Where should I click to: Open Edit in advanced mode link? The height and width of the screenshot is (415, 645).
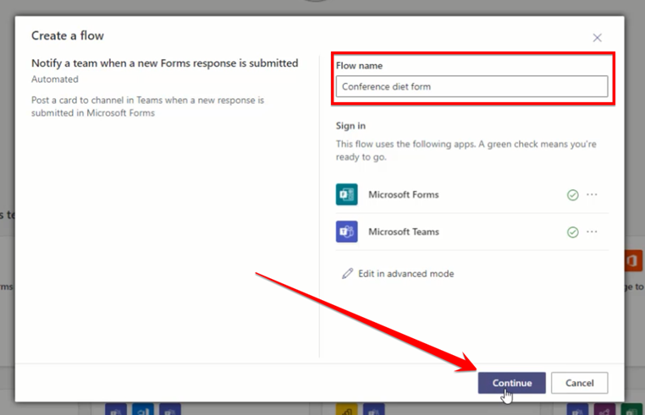tap(405, 274)
